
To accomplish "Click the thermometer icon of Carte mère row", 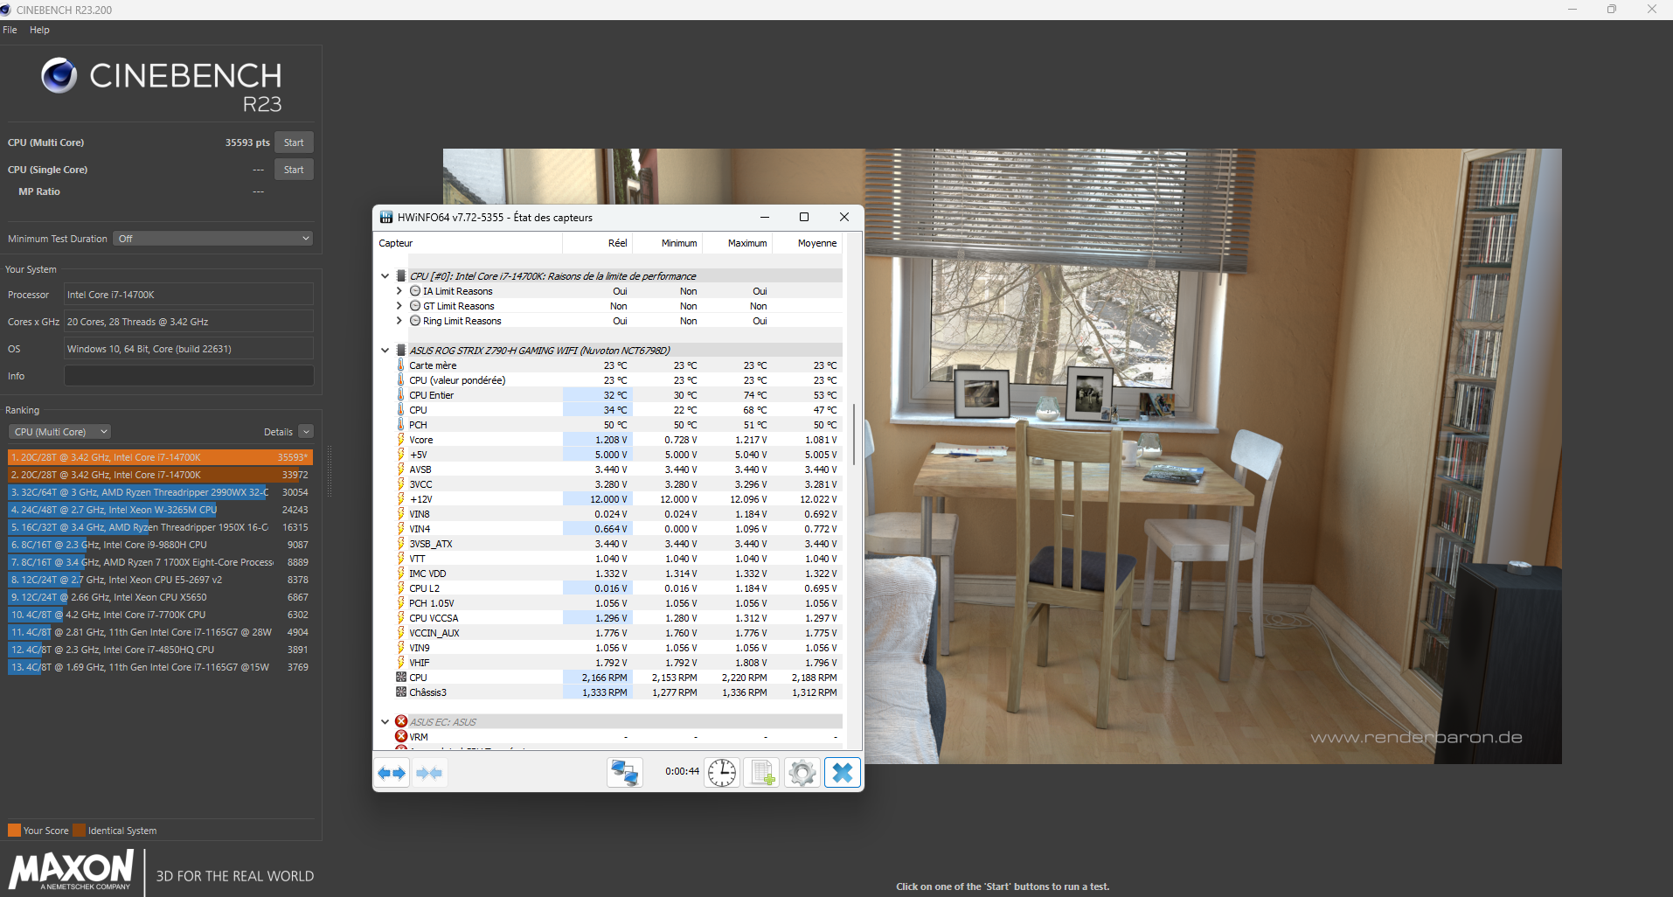I will tap(401, 365).
